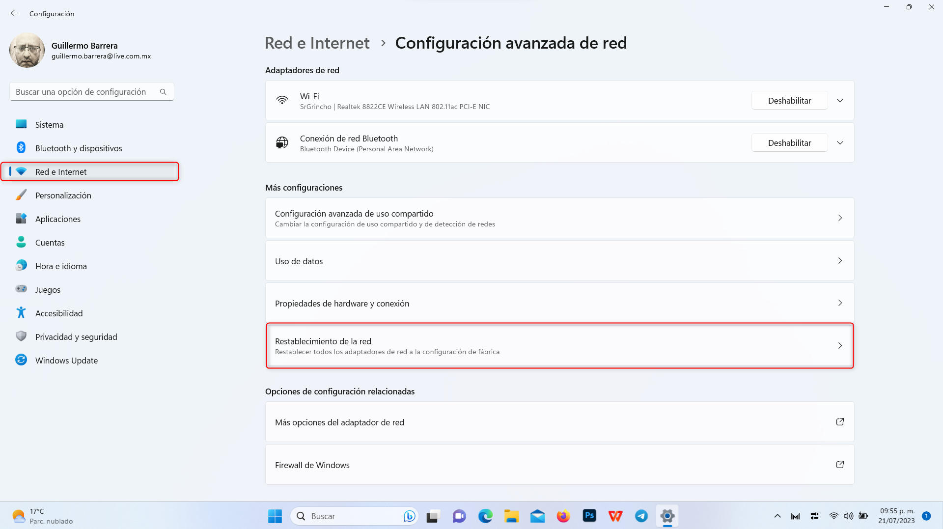Viewport: 943px width, 529px height.
Task: Open Telegram from the taskbar
Action: tap(641, 516)
